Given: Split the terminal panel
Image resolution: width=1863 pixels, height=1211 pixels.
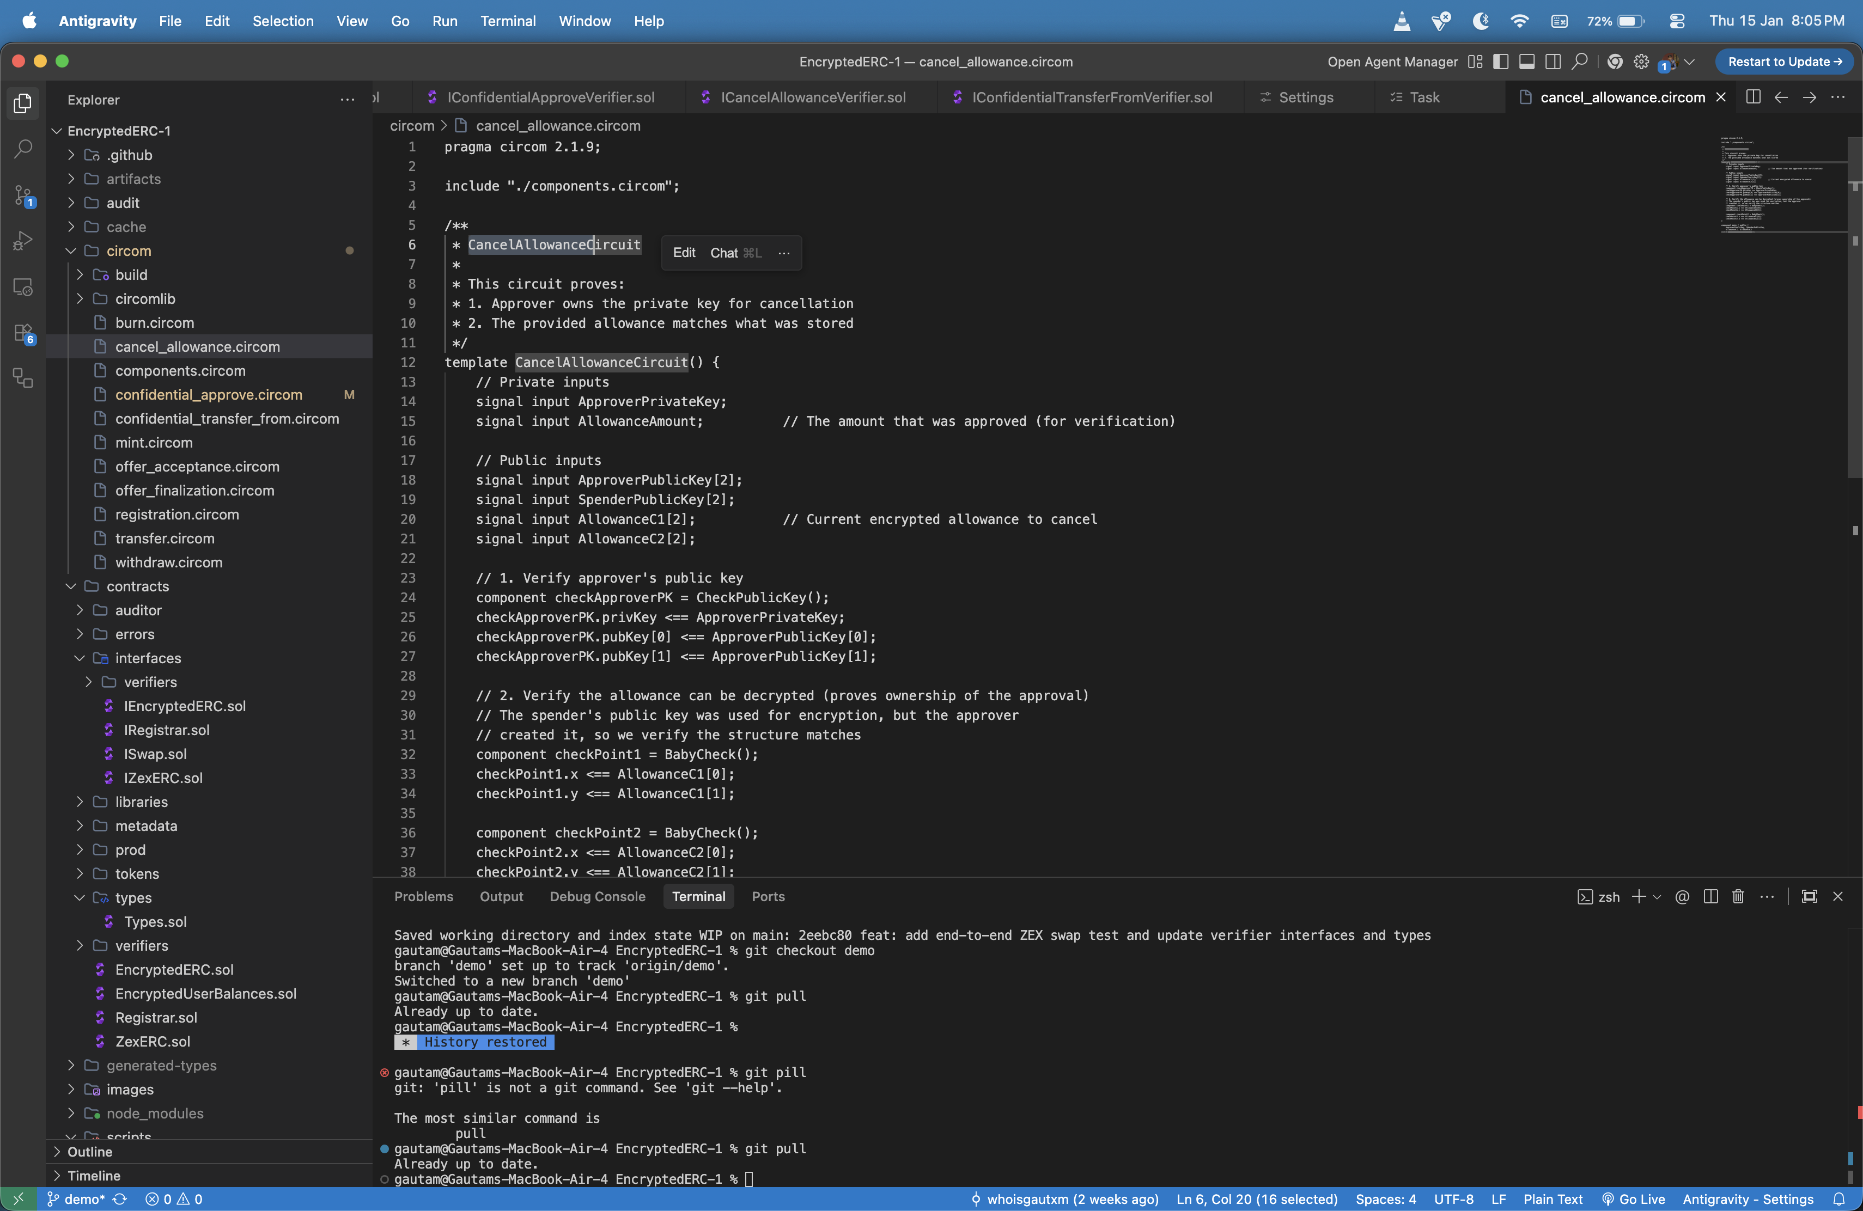Looking at the screenshot, I should 1710,896.
